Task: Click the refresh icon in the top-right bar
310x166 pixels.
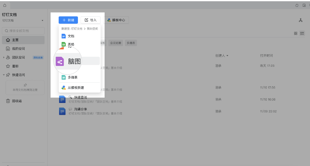Action: (297, 5)
